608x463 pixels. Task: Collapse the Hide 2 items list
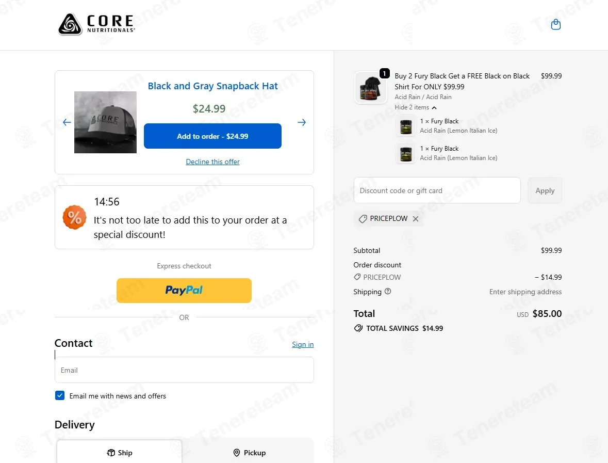(x=415, y=107)
